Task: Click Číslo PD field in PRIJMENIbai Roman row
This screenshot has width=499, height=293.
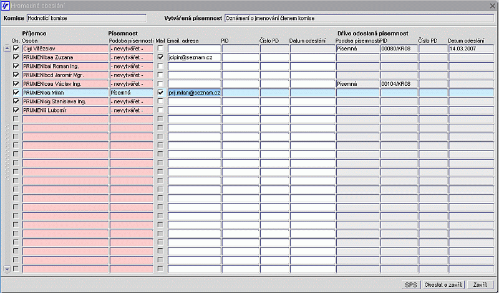Action: [274, 67]
